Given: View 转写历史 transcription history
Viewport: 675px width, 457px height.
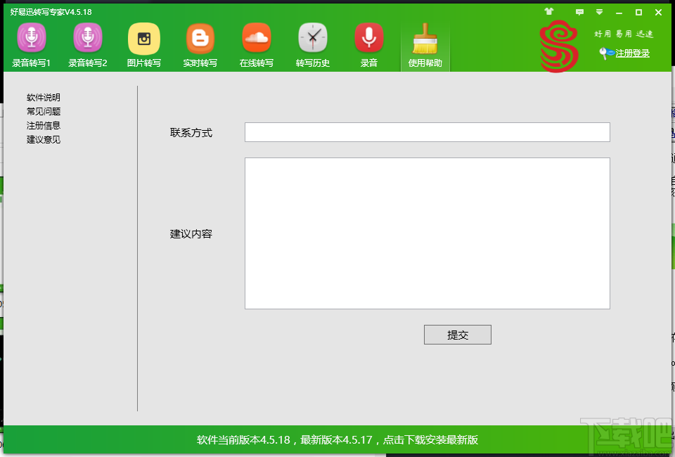Looking at the screenshot, I should [x=312, y=44].
